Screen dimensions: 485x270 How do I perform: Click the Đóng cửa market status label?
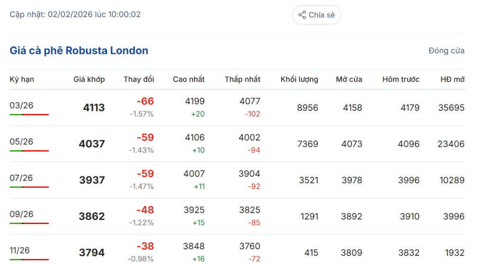pos(446,51)
